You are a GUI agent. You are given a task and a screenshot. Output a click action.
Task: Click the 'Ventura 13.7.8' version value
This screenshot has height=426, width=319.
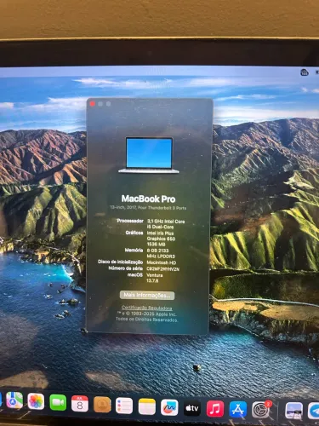[x=155, y=278]
